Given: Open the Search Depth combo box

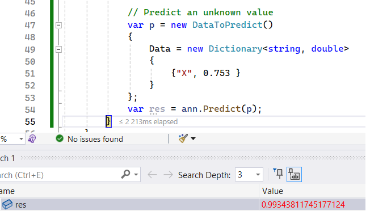Looking at the screenshot, I should click(249, 175).
